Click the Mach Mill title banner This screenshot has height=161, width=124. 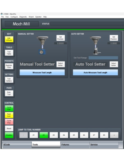tap(22, 24)
